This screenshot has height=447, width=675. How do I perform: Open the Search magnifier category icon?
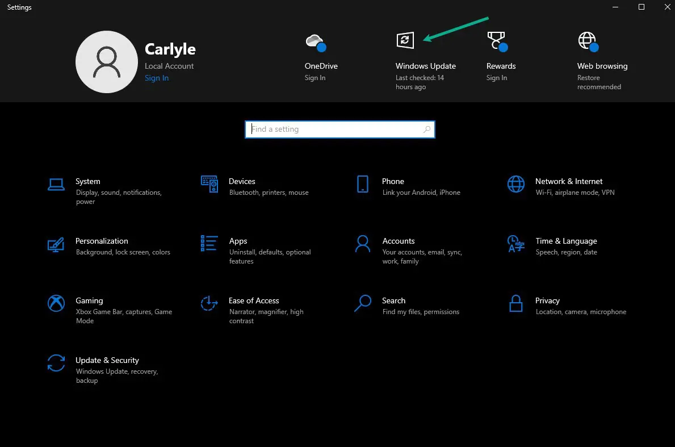pyautogui.click(x=363, y=303)
